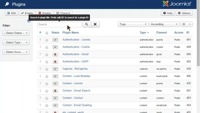The image size is (200, 113).
Task: Open the Captcha - ReCaptcha plugin link
Action: pyautogui.click(x=75, y=69)
